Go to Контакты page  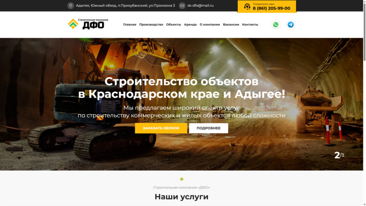click(250, 25)
